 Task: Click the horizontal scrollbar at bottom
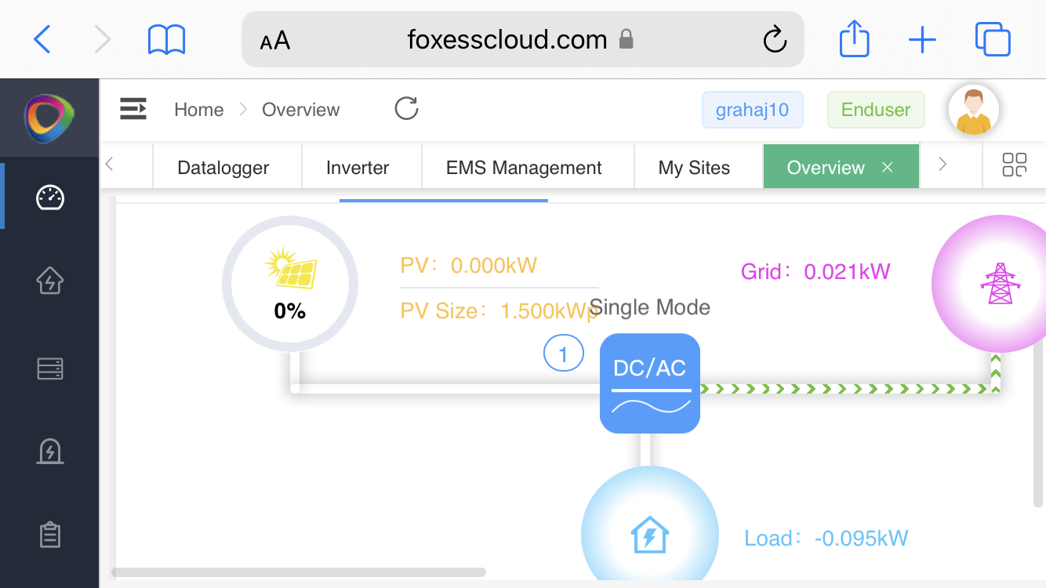[299, 572]
